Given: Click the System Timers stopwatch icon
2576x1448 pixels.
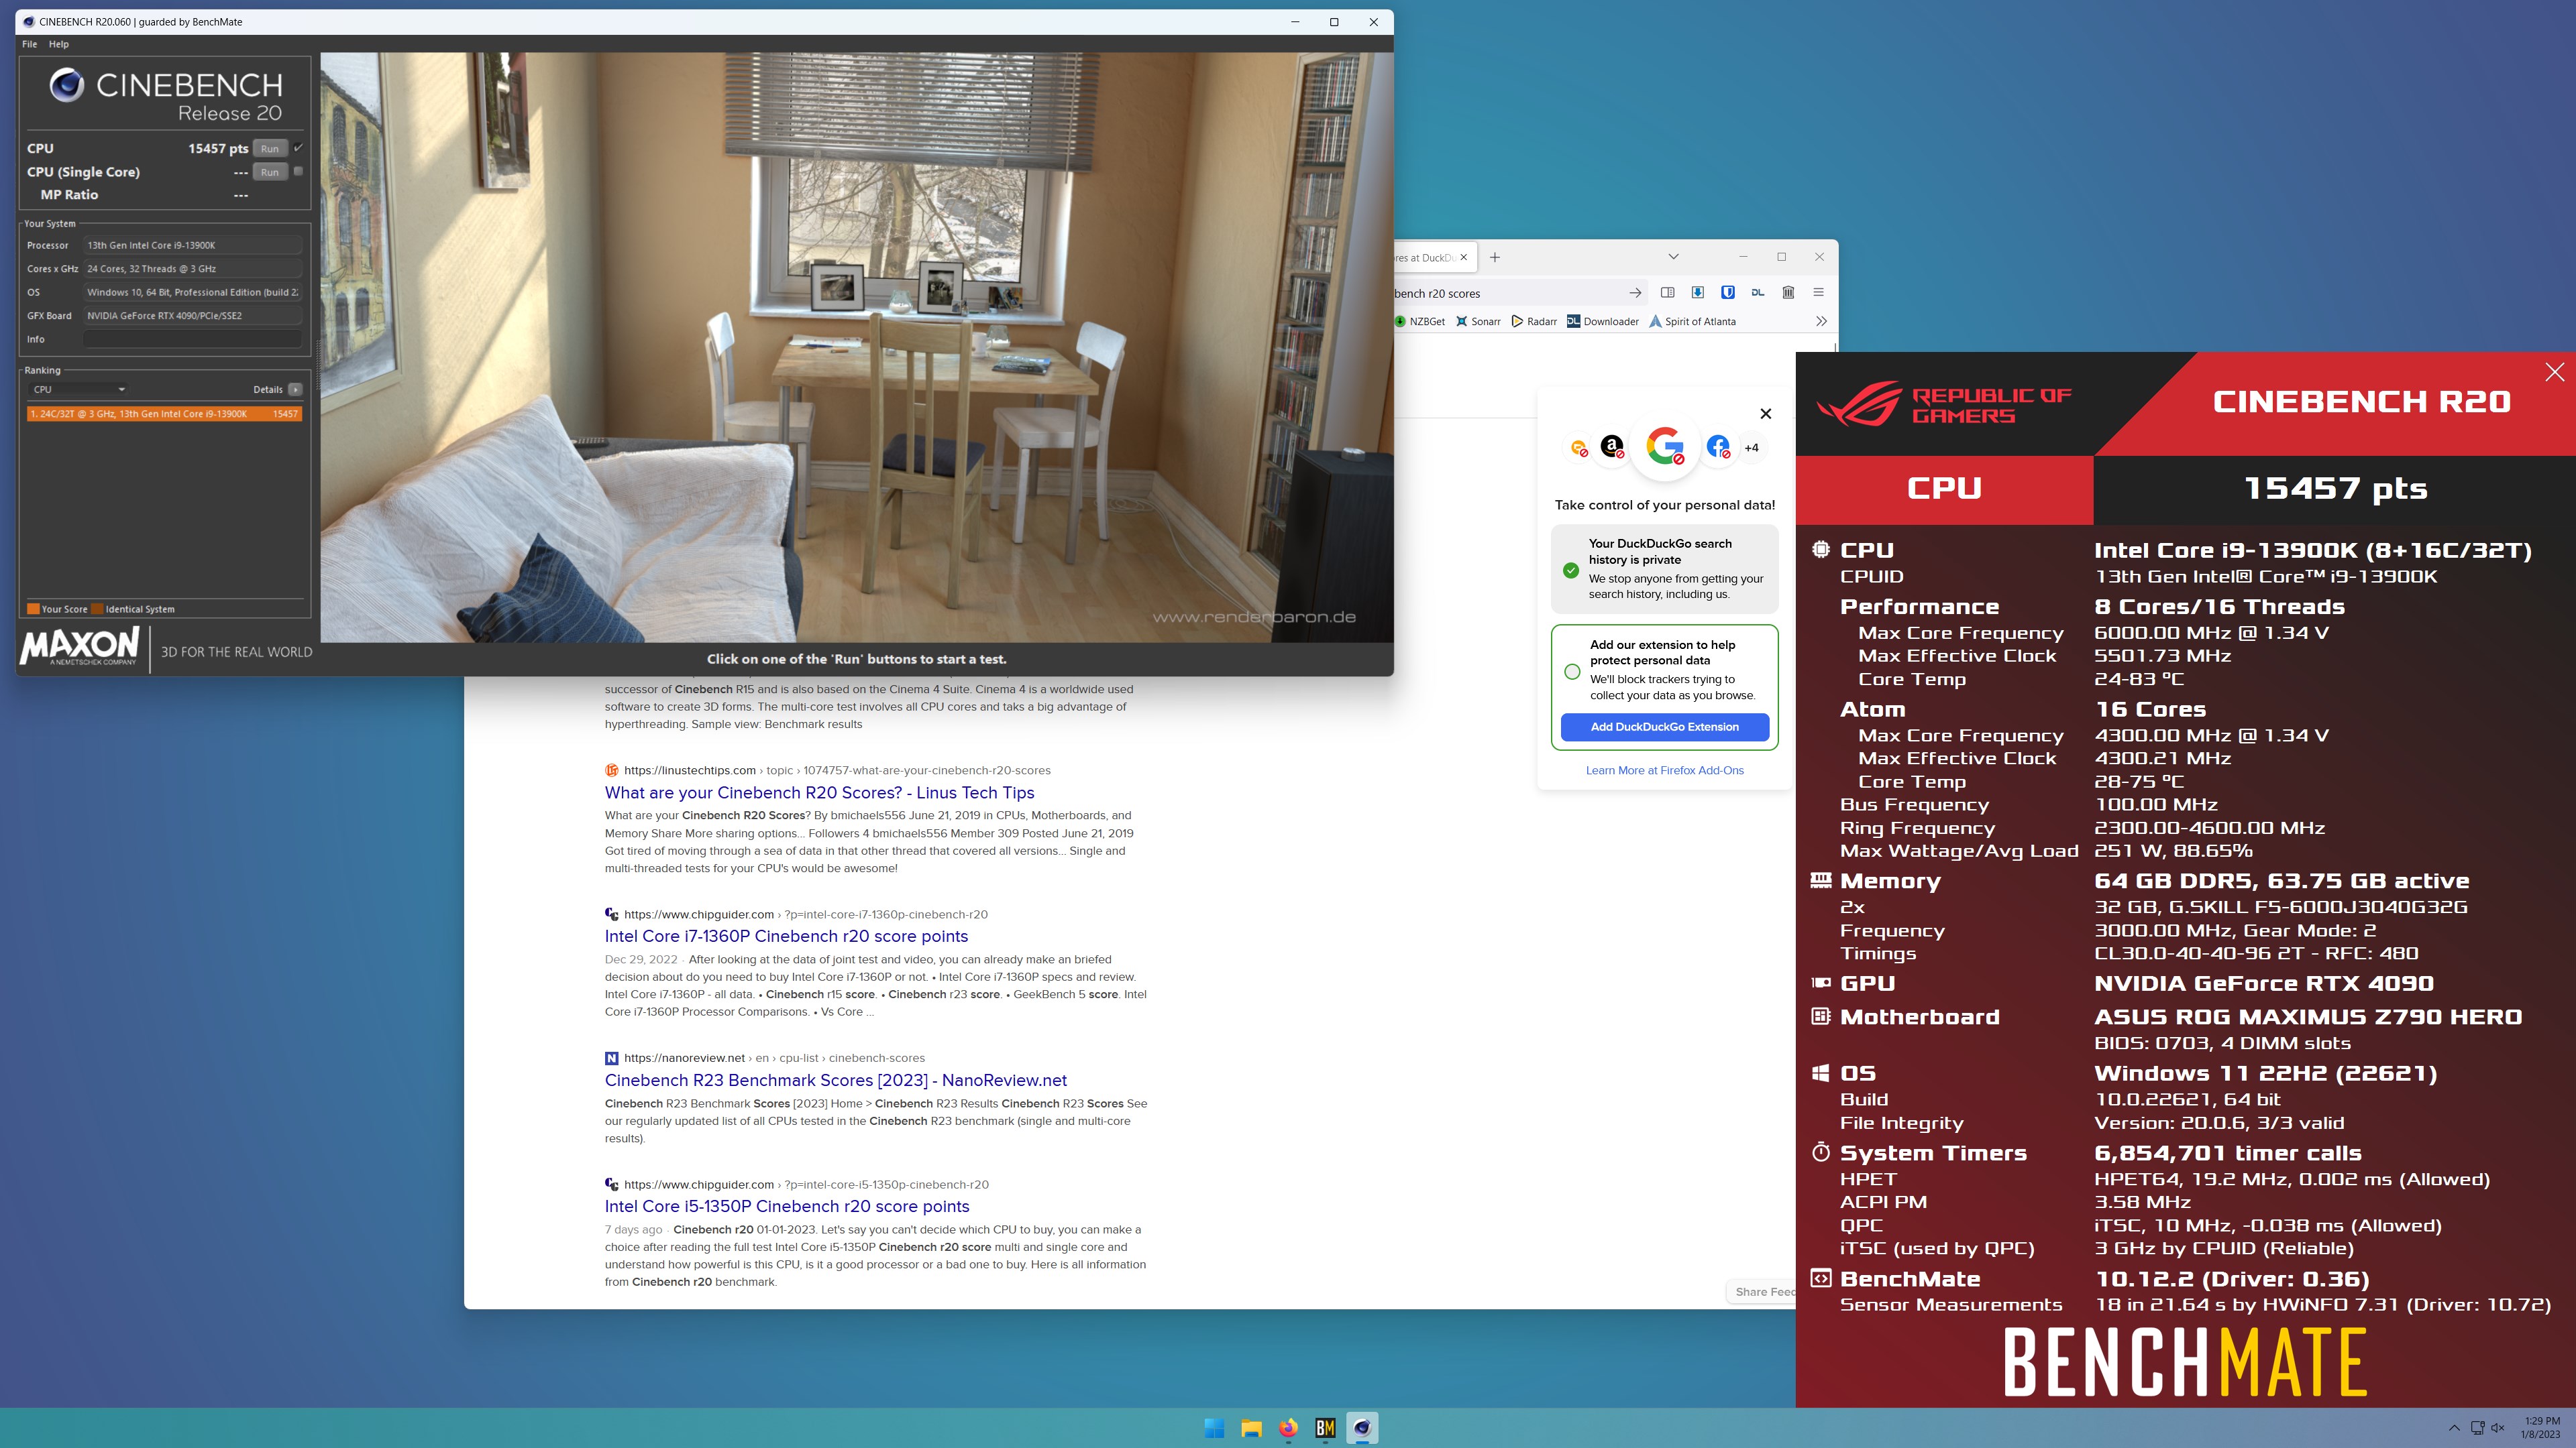Looking at the screenshot, I should pyautogui.click(x=1820, y=1152).
